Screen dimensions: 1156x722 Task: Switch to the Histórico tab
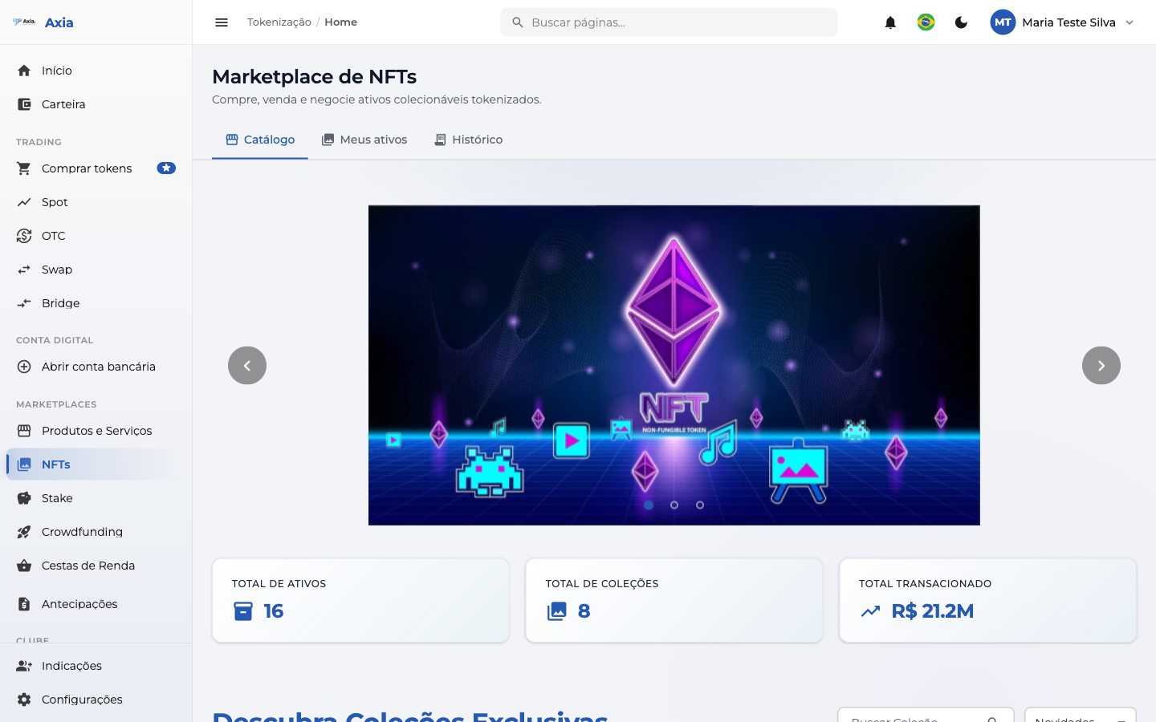point(469,140)
